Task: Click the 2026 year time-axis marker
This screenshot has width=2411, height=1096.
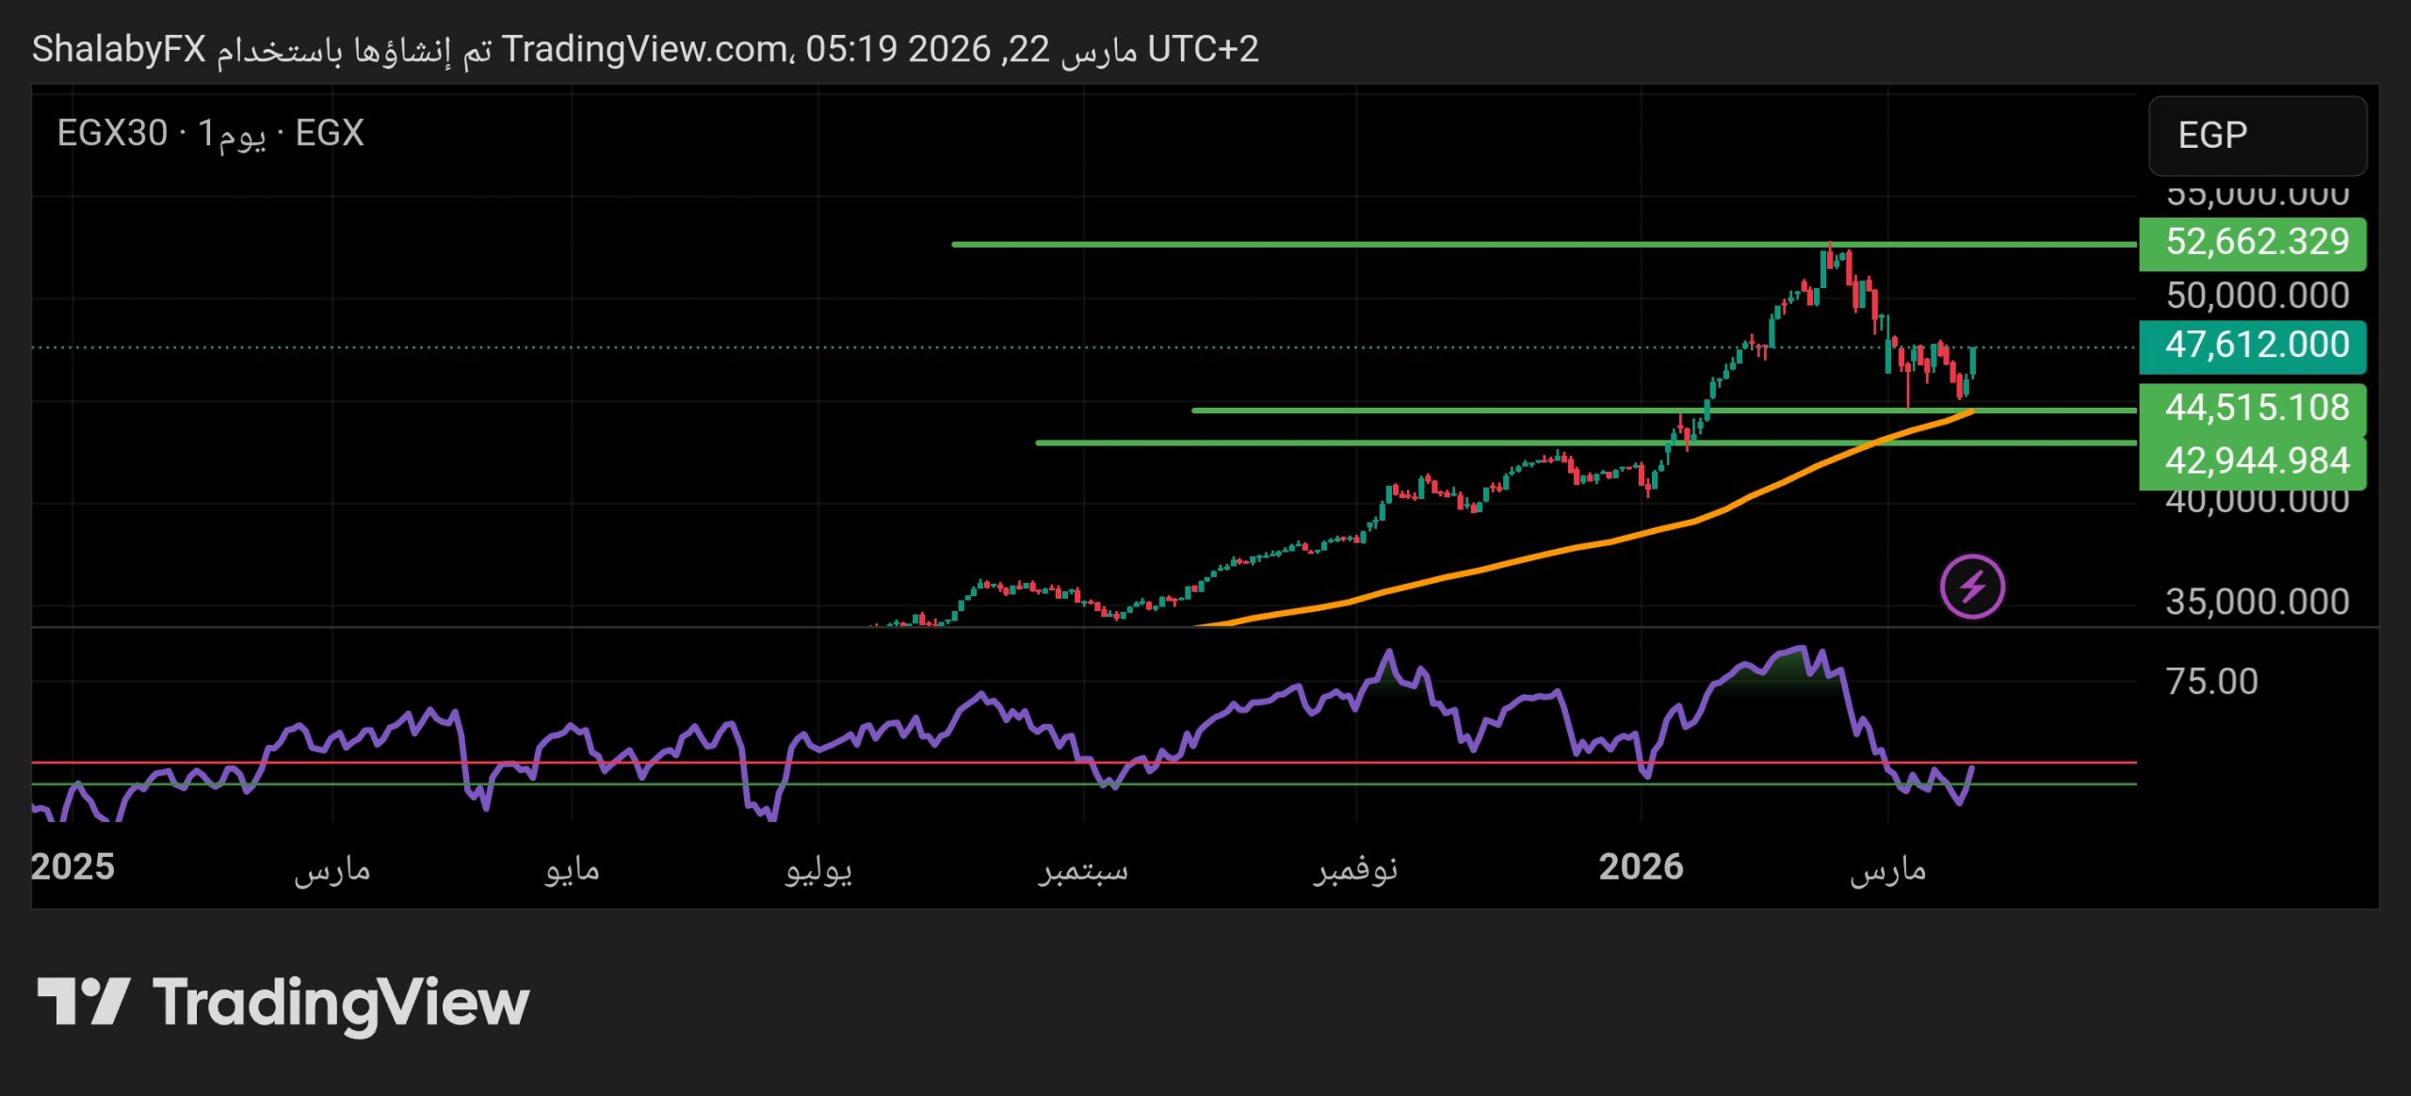Action: coord(1641,867)
